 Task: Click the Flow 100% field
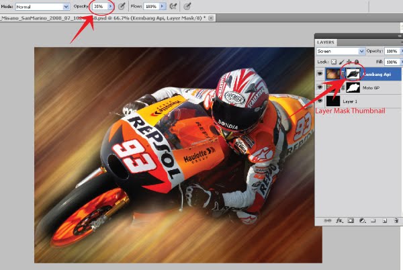[152, 6]
